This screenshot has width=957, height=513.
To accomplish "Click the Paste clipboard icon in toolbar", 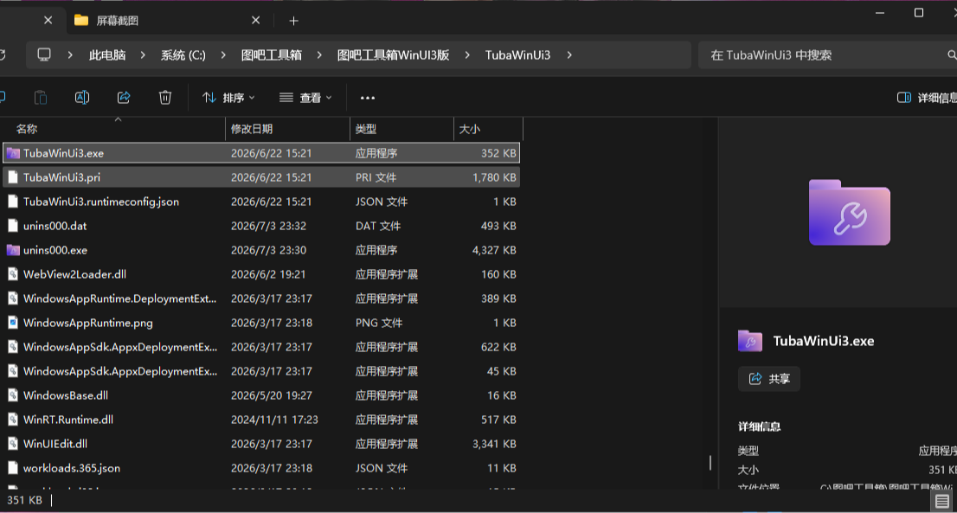I will pos(41,98).
